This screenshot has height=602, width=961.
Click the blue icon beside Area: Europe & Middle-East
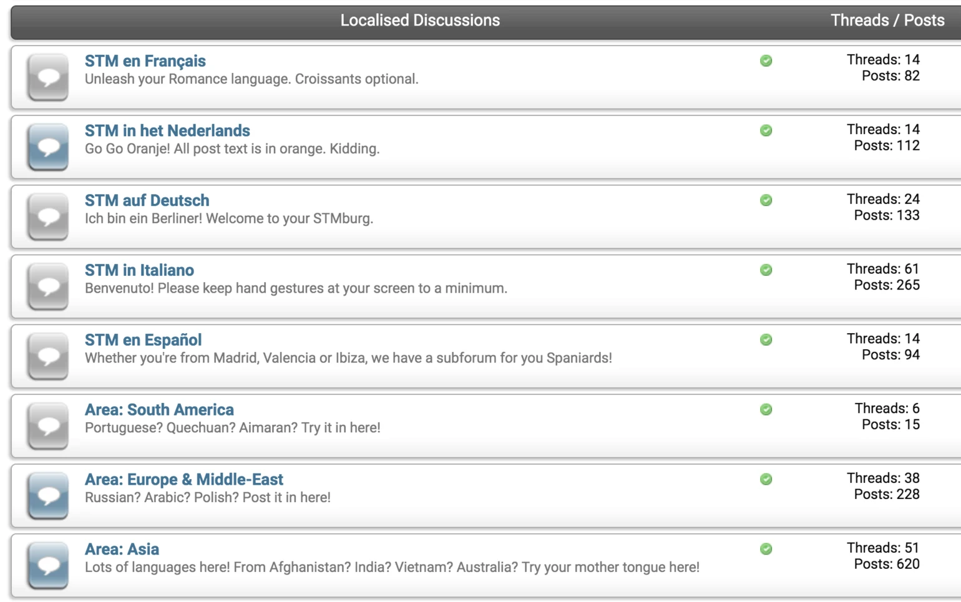47,495
